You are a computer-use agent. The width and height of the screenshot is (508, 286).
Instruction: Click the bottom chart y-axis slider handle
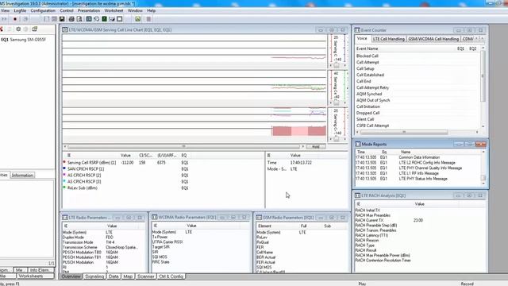pyautogui.click(x=337, y=139)
